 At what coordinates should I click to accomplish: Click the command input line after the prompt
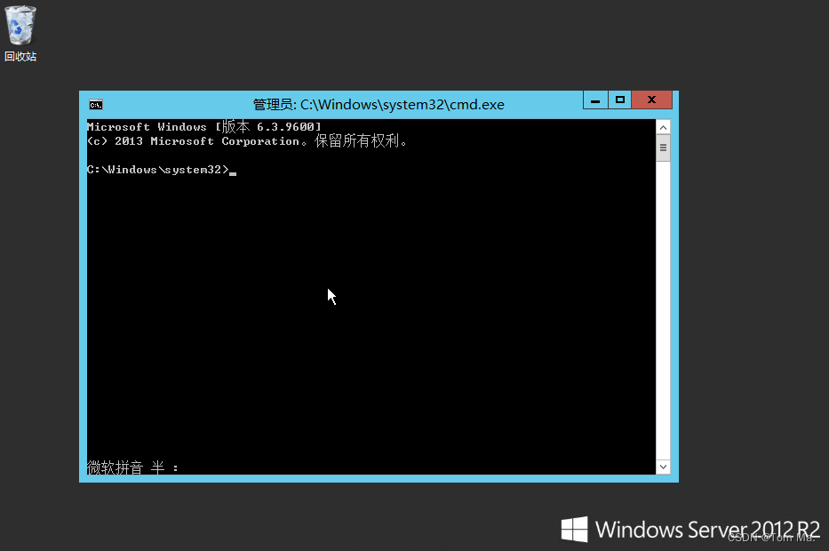coord(233,170)
